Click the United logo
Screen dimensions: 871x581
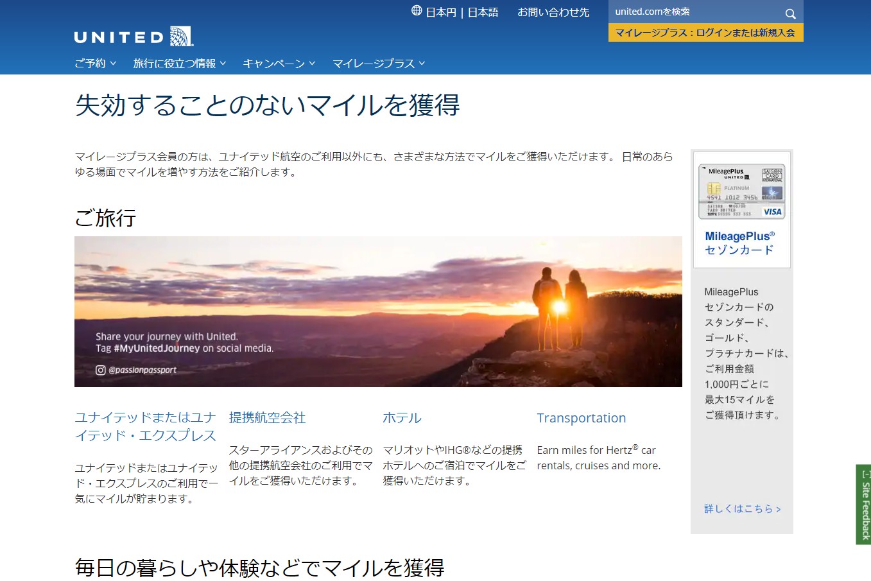pos(134,37)
